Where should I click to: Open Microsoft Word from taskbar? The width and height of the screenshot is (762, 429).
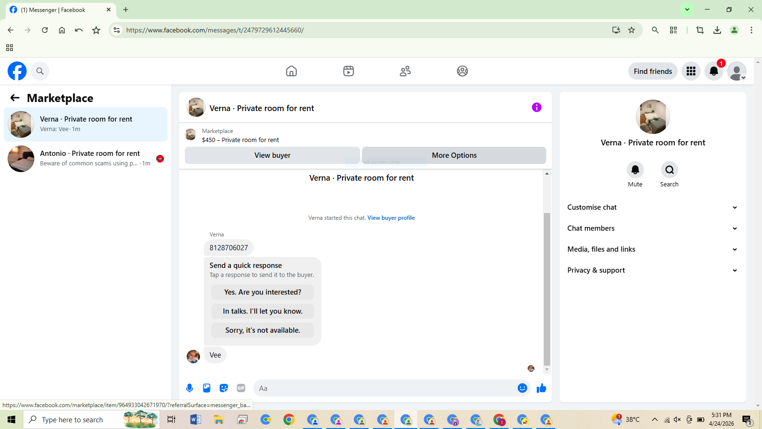[x=195, y=419]
